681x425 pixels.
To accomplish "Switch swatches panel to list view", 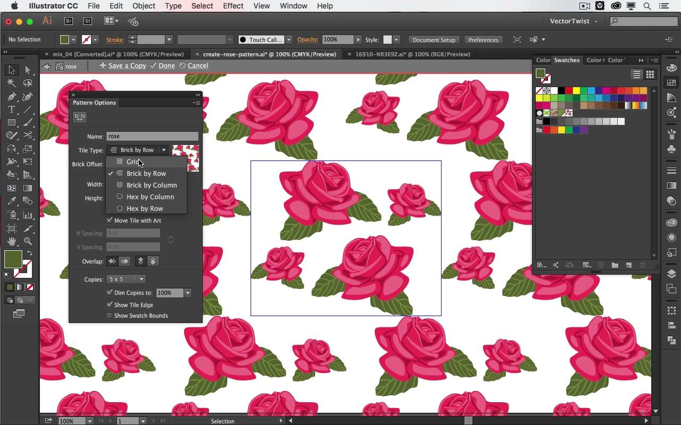I will tap(636, 75).
